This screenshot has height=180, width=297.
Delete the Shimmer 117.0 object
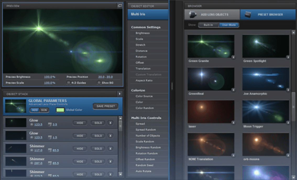[111, 149]
